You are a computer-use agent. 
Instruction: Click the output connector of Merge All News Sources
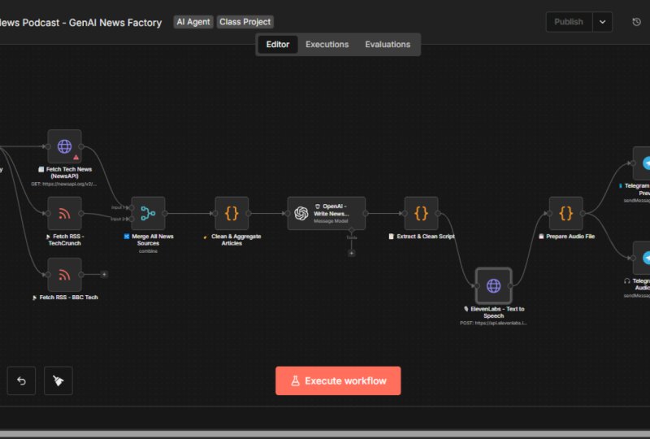coord(165,213)
